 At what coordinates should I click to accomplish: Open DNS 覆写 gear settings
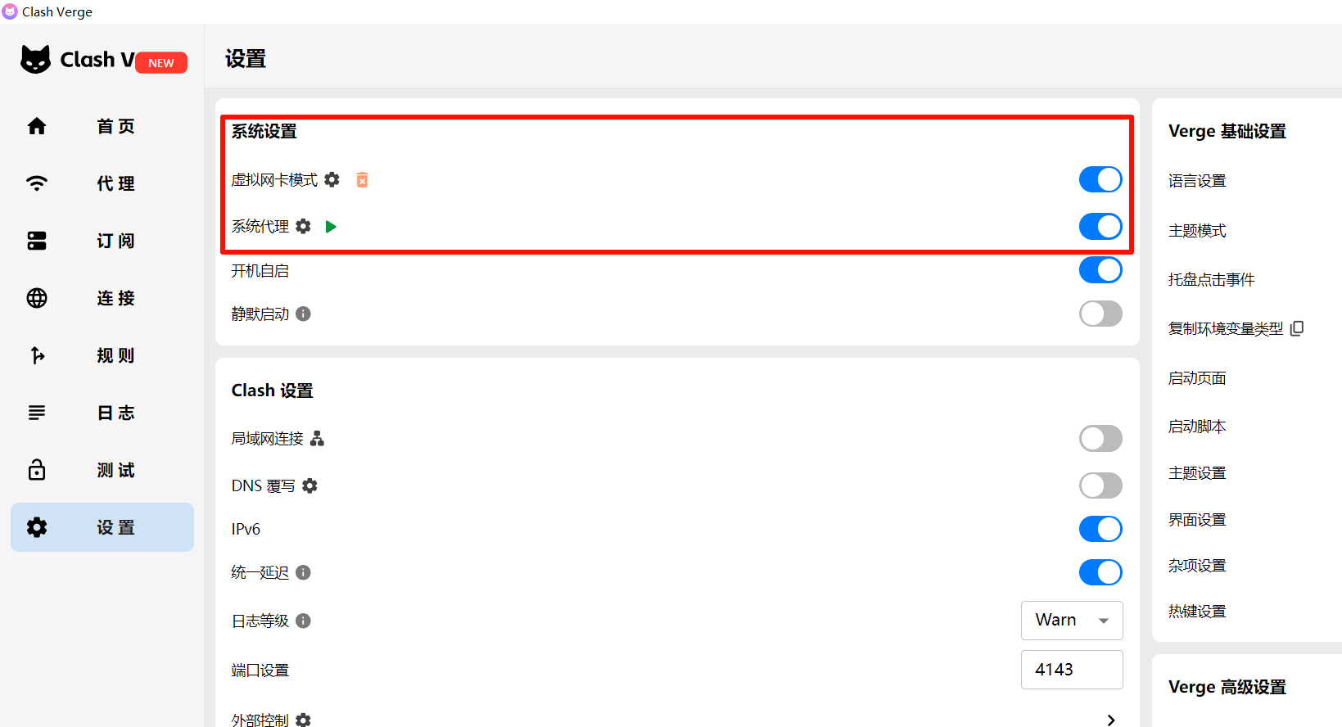tap(310, 485)
